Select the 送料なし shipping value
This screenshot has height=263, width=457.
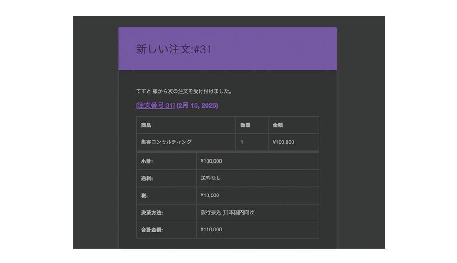211,178
